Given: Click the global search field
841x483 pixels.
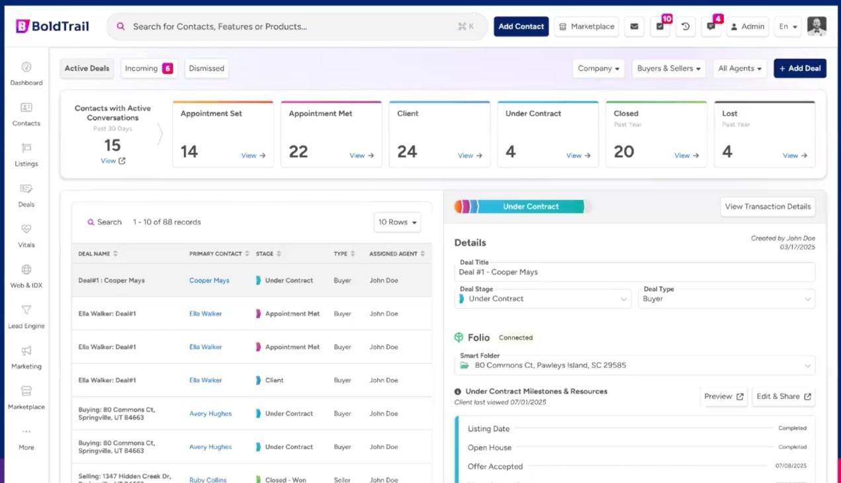Looking at the screenshot, I should 297,26.
